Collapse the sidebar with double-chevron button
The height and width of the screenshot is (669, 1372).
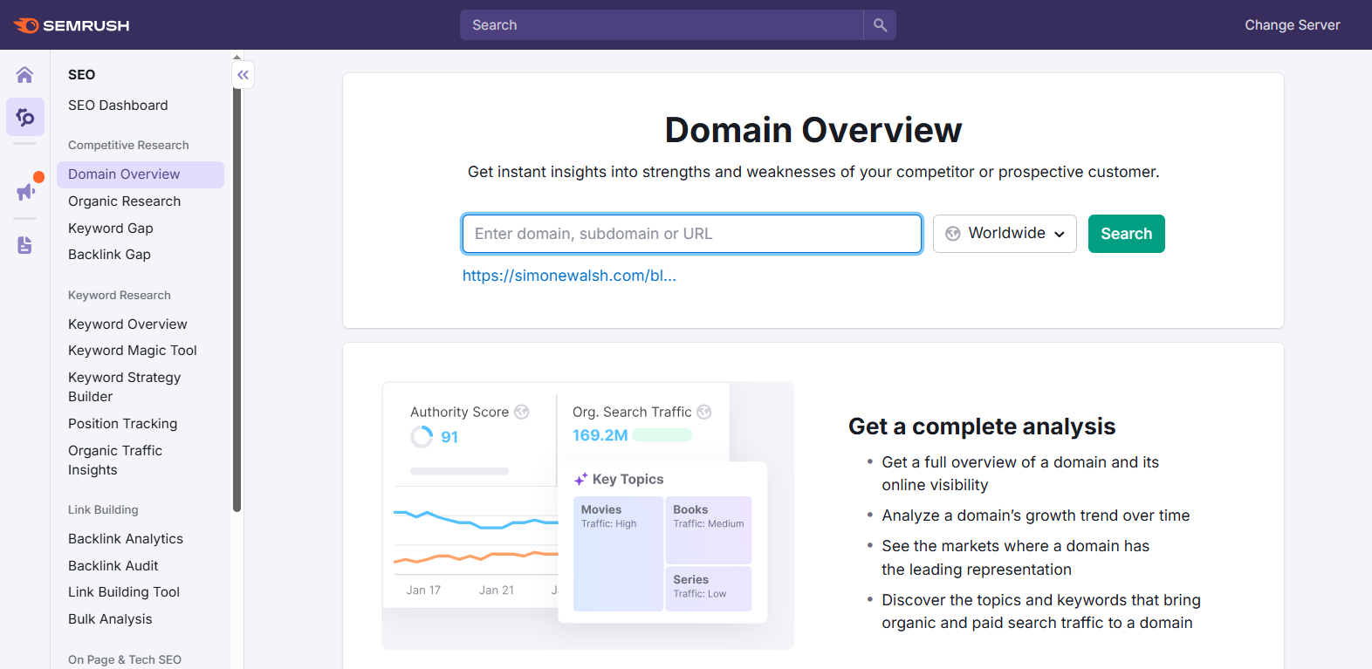(x=244, y=75)
